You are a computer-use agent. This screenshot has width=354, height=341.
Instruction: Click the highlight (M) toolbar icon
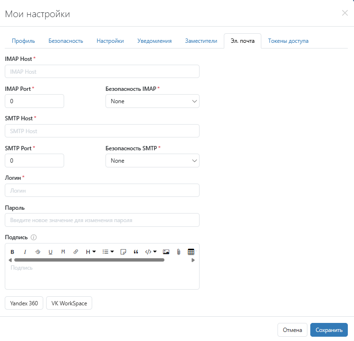click(63, 252)
